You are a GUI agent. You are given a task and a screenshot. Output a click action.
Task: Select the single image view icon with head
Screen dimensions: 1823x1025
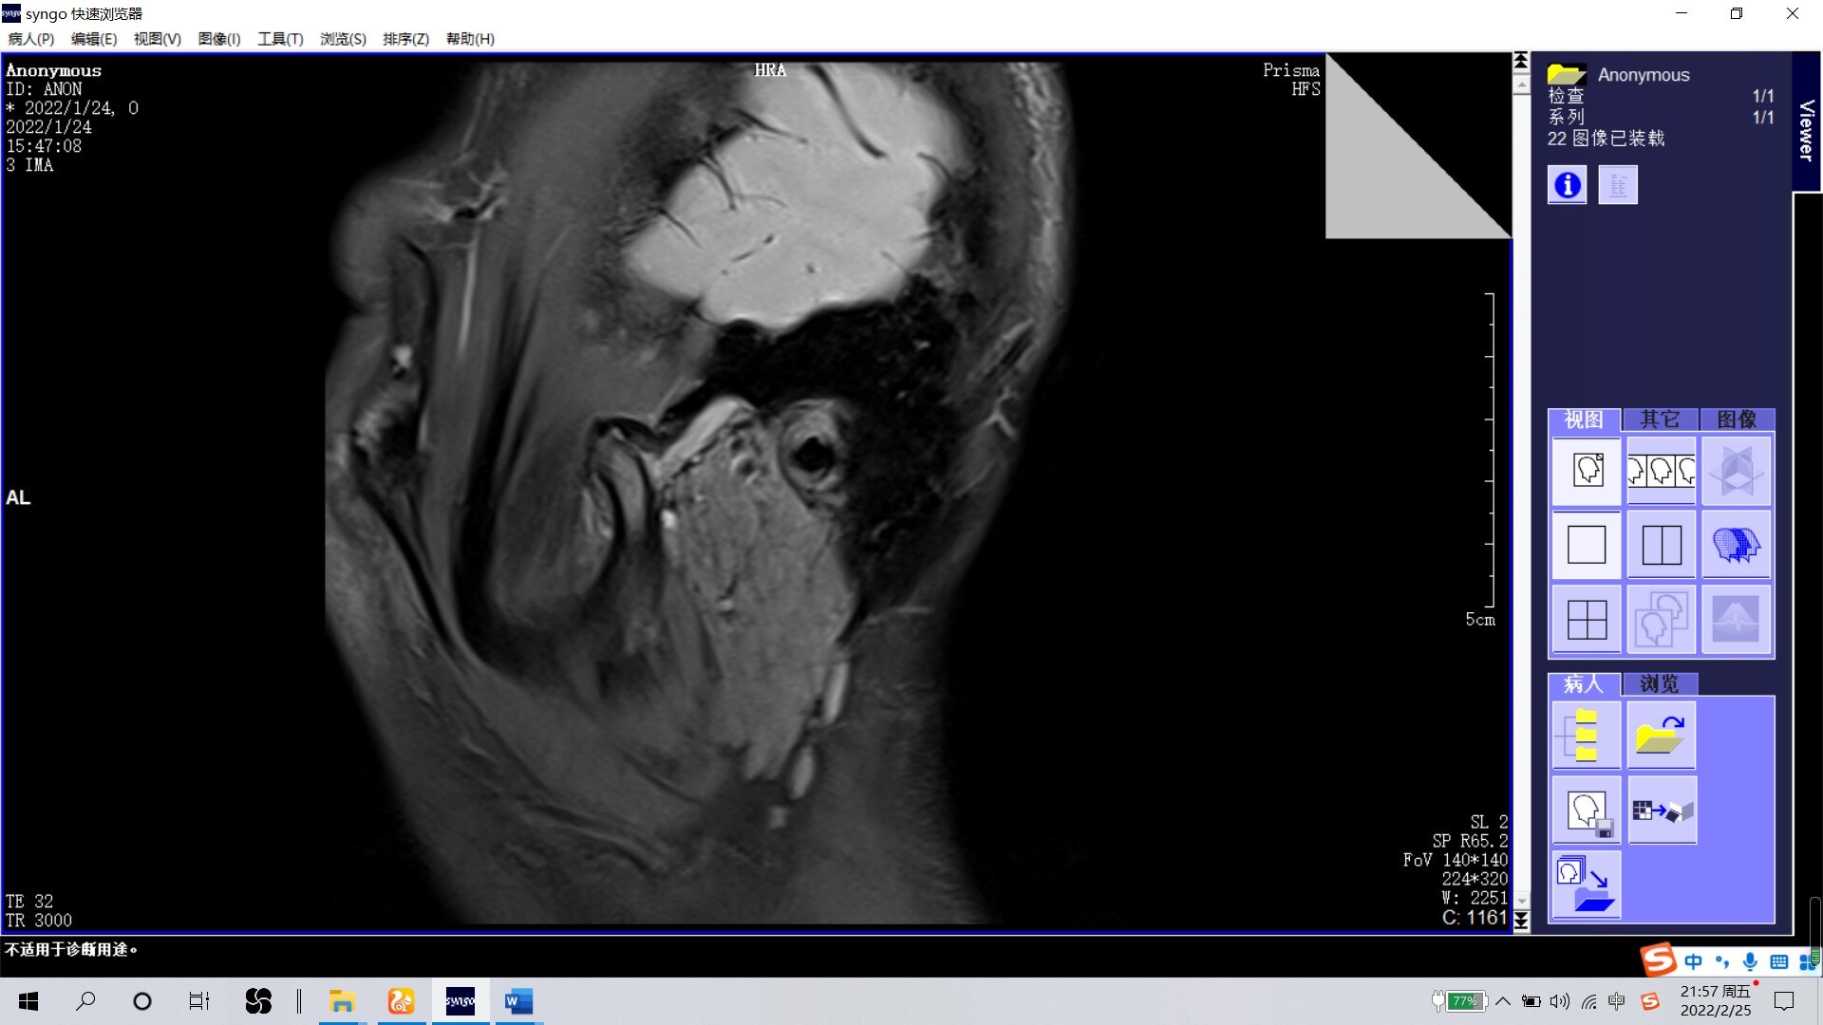coord(1587,471)
